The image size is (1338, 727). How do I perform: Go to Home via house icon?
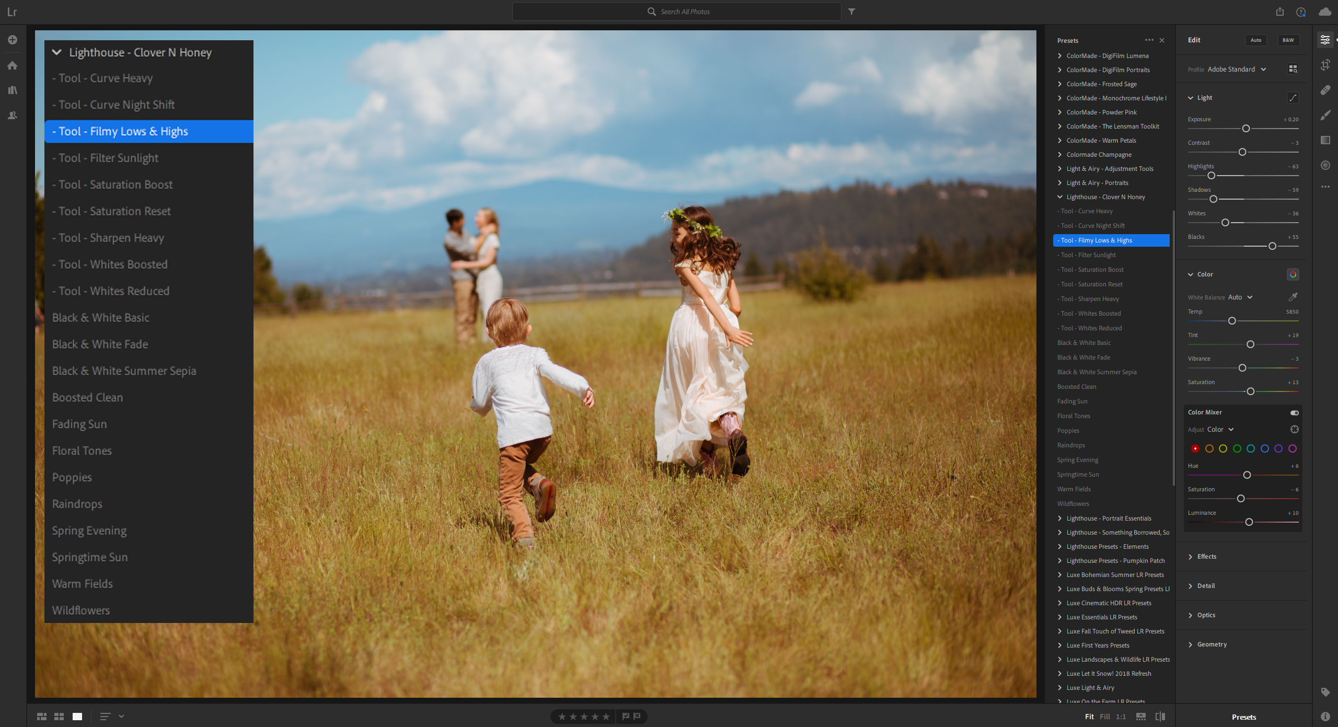pos(13,65)
